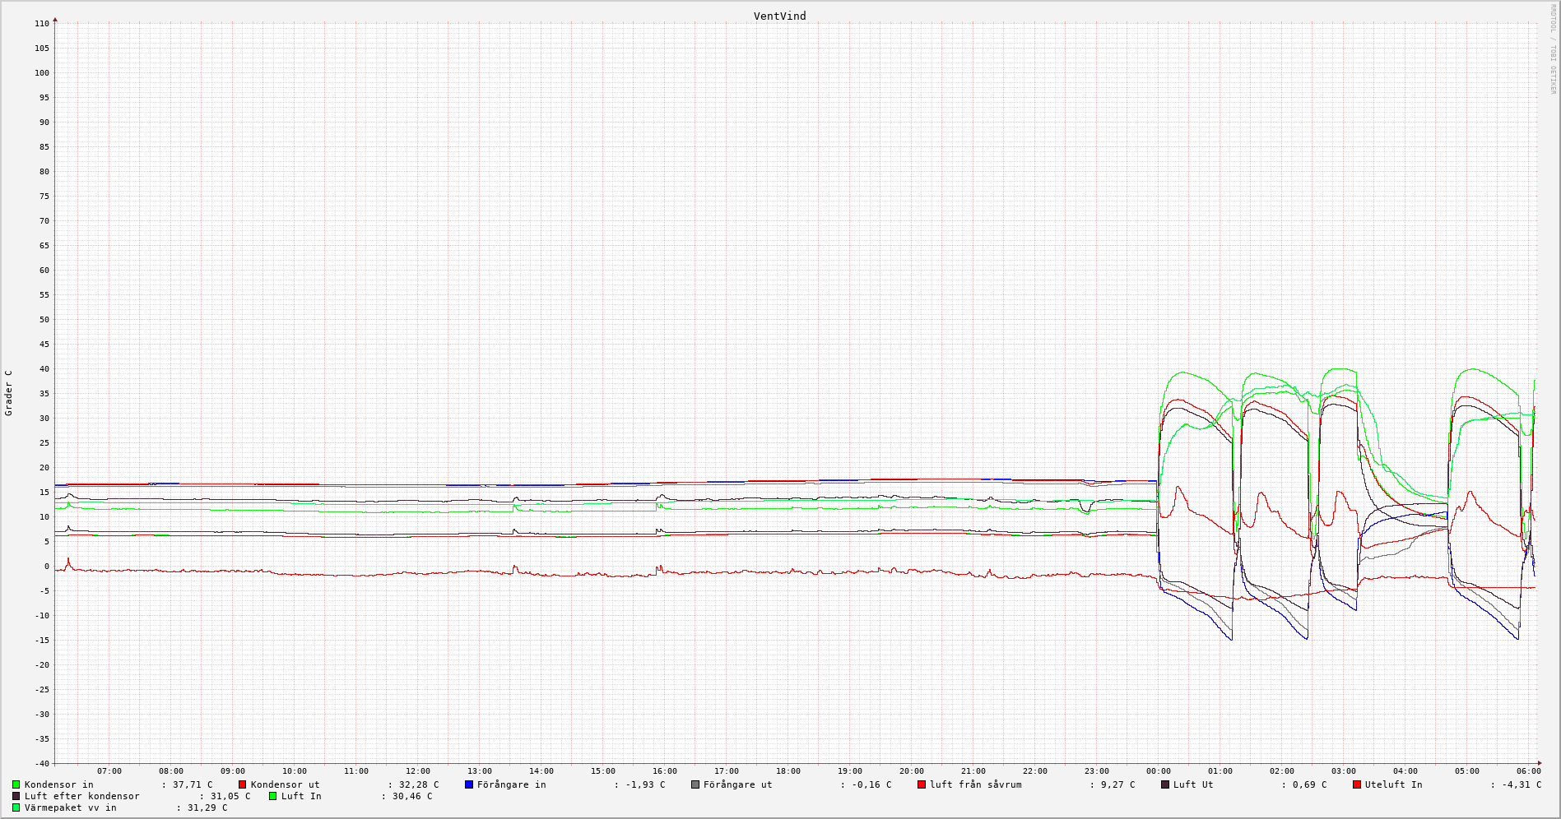
Task: Click the 110 value on the Y axis
Action: [41, 24]
